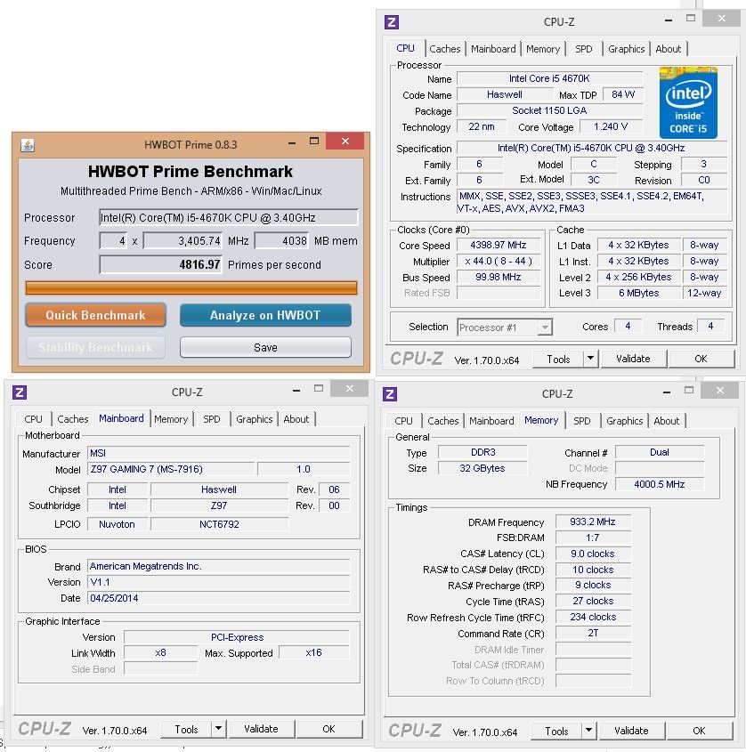Open Memory tab in CPU window

click(x=543, y=49)
